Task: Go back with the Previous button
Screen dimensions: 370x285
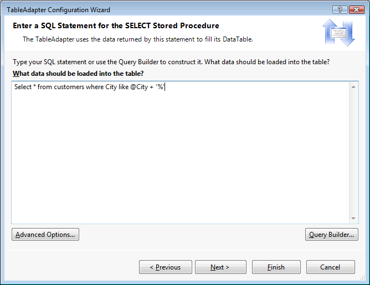Action: coord(166,267)
